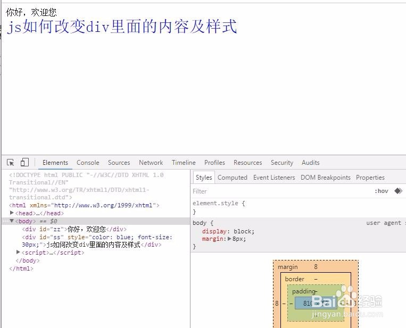Activate the inspect element picker icon
The height and width of the screenshot is (328, 406).
(11, 163)
